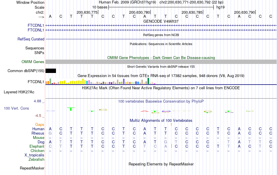The image size is (277, 175).
Task: Click the Zebrafish species row label
Action: (x=36, y=160)
